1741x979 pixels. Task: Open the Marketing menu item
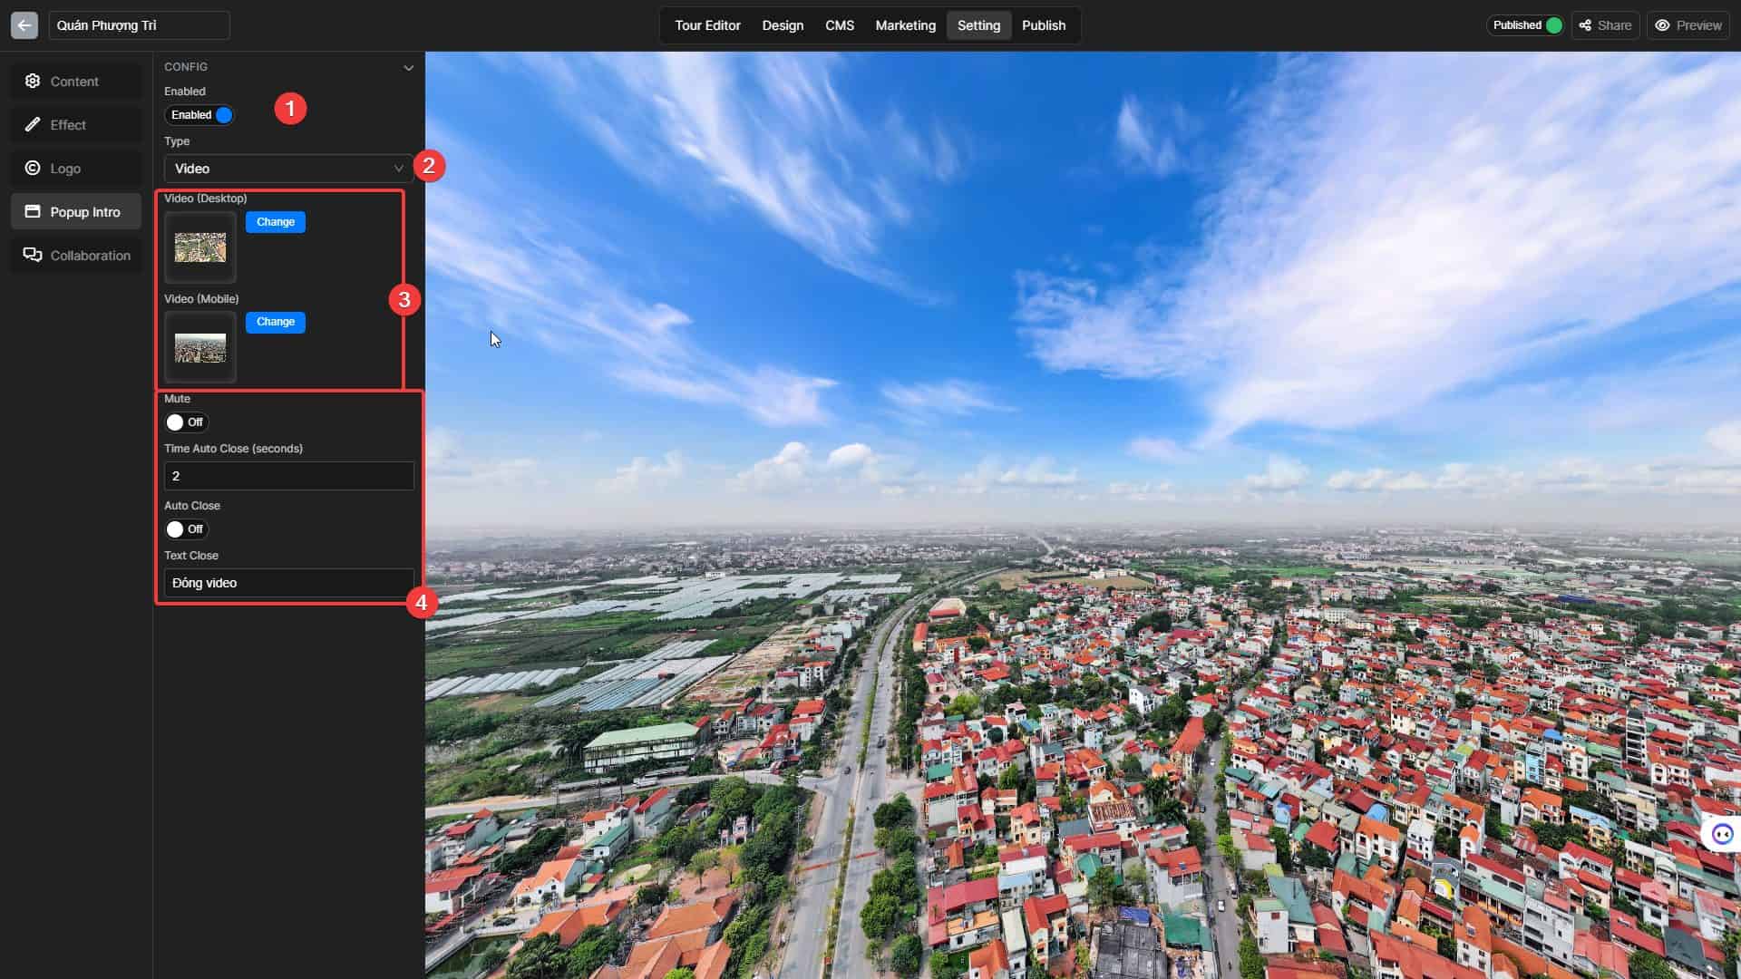(904, 24)
